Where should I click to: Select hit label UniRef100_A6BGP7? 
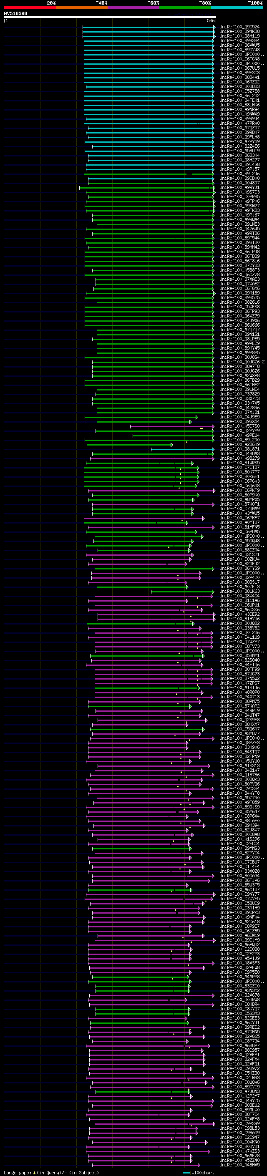click(239, 1045)
